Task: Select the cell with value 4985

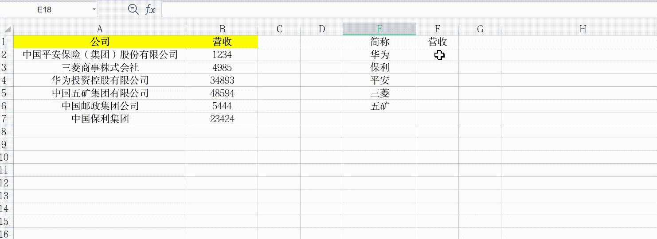Action: [x=222, y=68]
